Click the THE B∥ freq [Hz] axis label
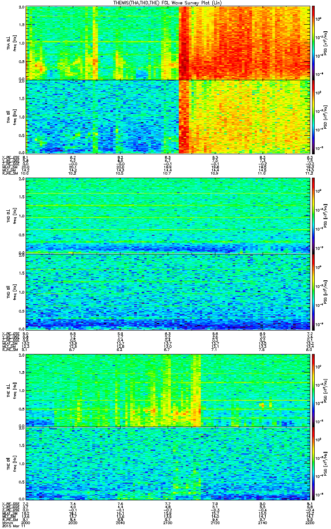 [15, 464]
